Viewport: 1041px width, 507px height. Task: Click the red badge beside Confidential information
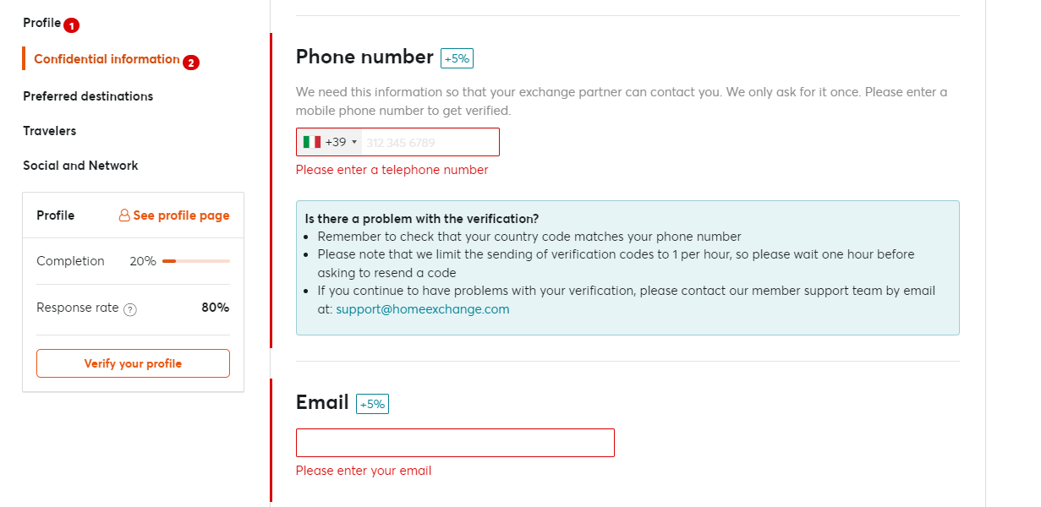[191, 62]
